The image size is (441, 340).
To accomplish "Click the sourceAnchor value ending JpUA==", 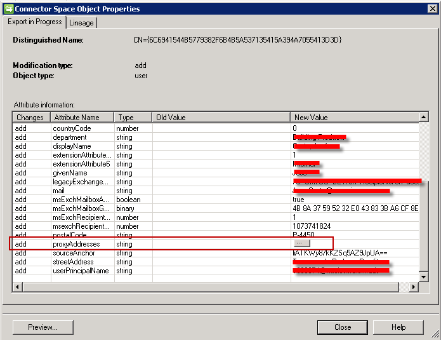I will 339,253.
